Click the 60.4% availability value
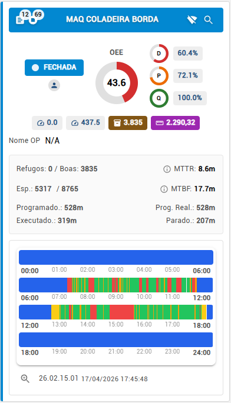This screenshot has width=231, height=403. [x=188, y=54]
